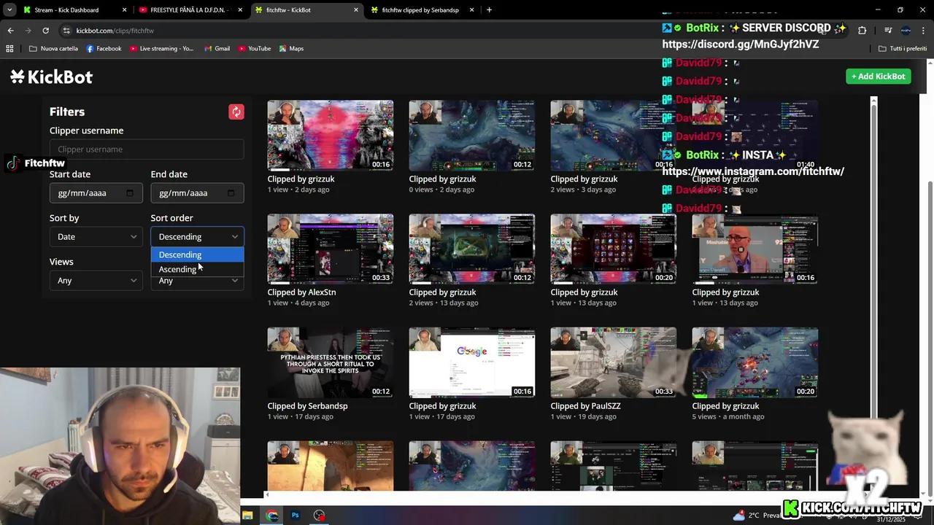Image resolution: width=934 pixels, height=525 pixels.
Task: Click the orange refresh icon in the Filters panel
Action: click(236, 112)
